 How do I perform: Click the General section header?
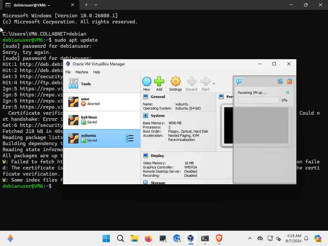pyautogui.click(x=158, y=97)
